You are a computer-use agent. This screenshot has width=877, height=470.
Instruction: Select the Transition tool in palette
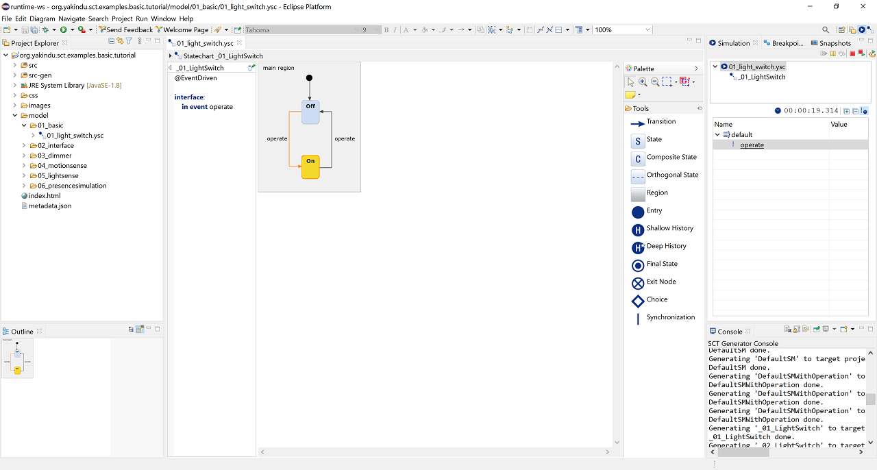coord(653,123)
